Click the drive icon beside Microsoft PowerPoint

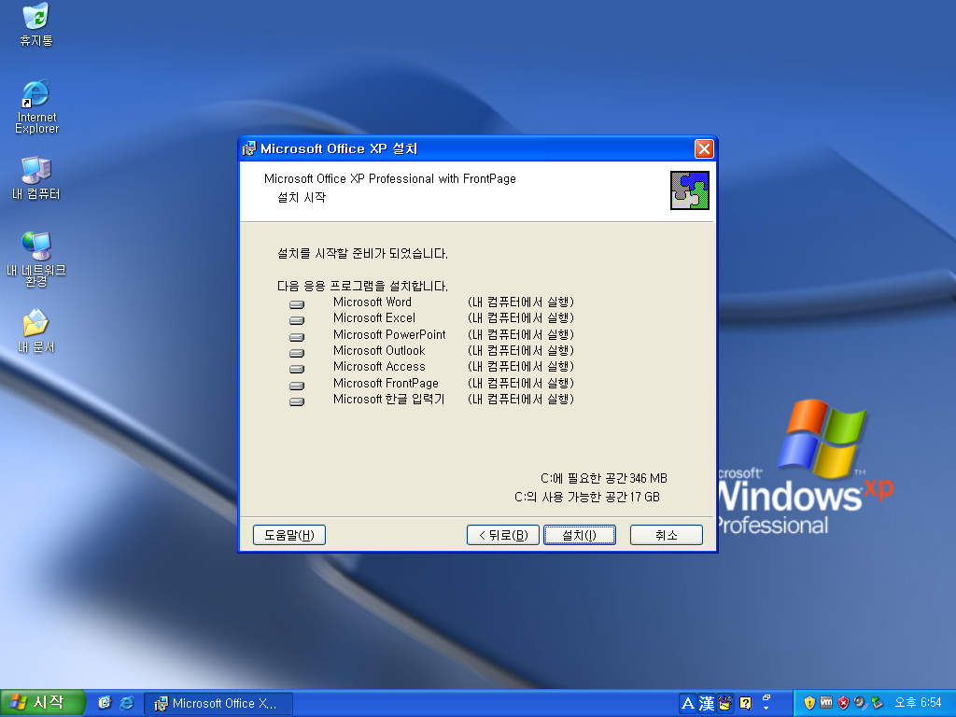pos(297,336)
